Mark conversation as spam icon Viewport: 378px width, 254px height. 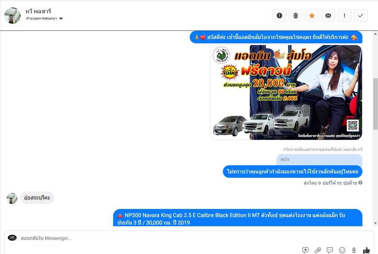point(279,16)
